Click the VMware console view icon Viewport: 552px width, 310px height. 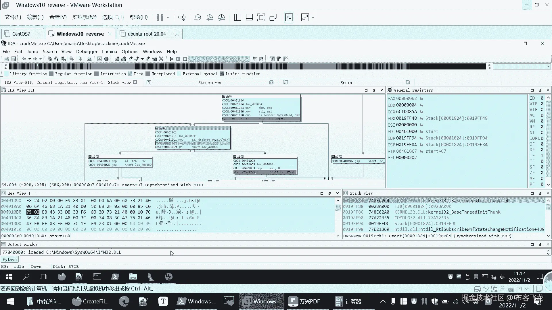pyautogui.click(x=289, y=18)
